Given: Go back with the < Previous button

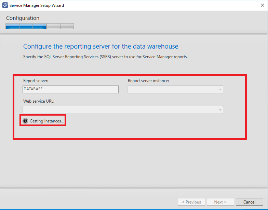Looking at the screenshot, I should 191,202.
